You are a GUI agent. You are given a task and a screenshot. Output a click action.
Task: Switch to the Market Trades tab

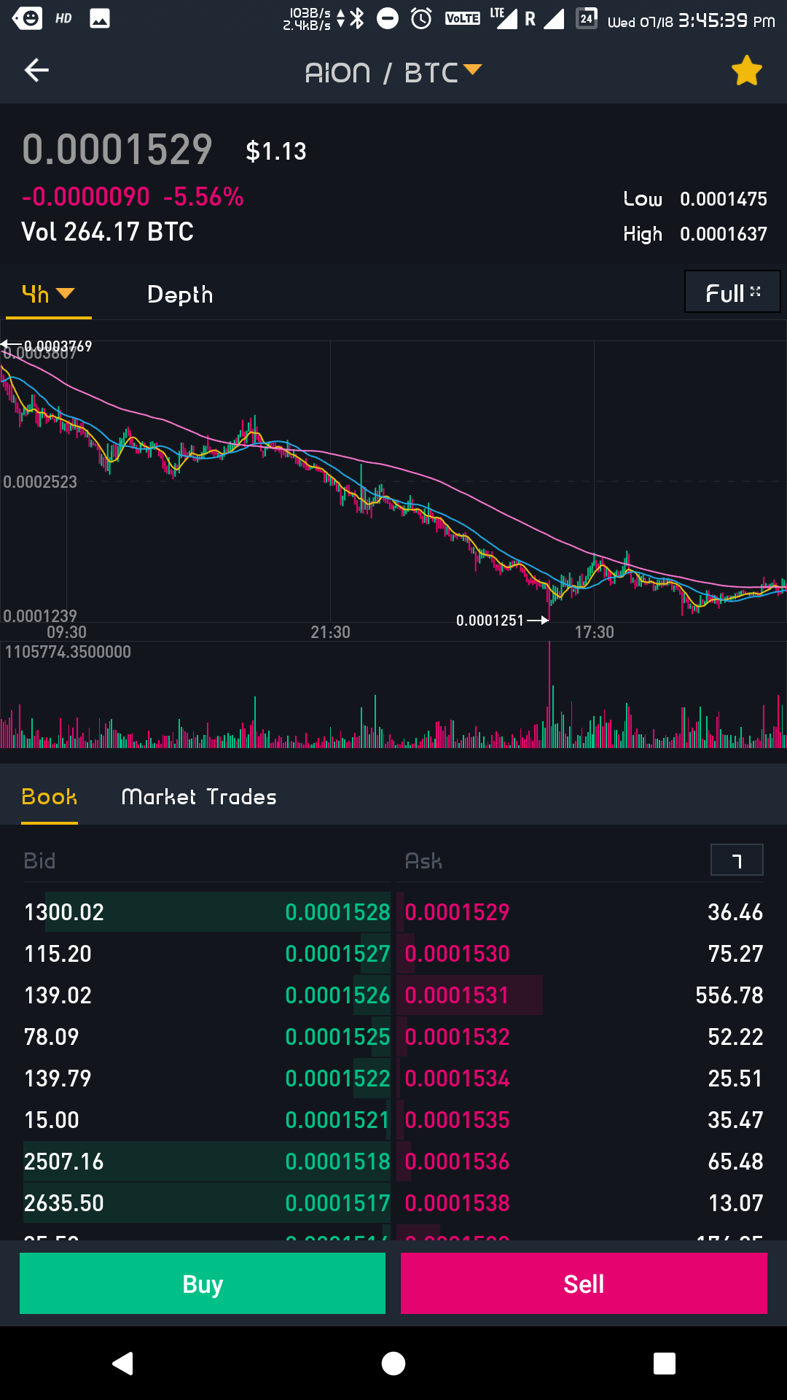pos(199,797)
